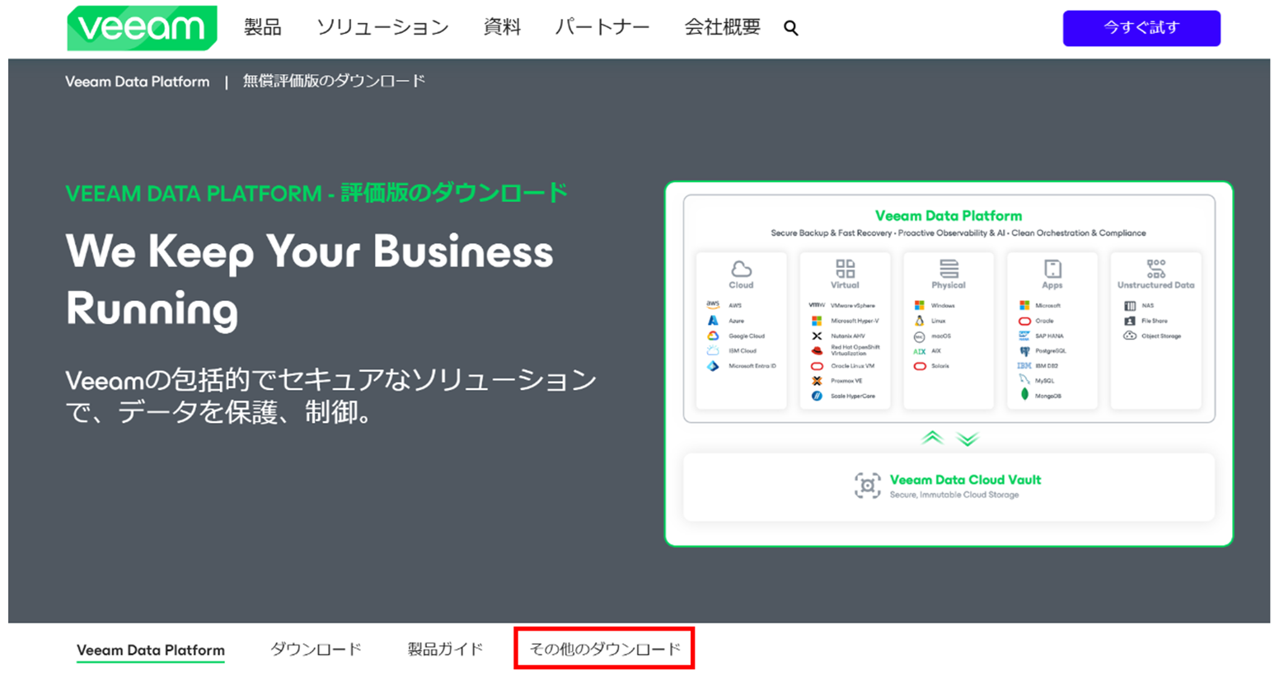Click the search magnifier in the navbar
The image size is (1279, 676).
[790, 27]
